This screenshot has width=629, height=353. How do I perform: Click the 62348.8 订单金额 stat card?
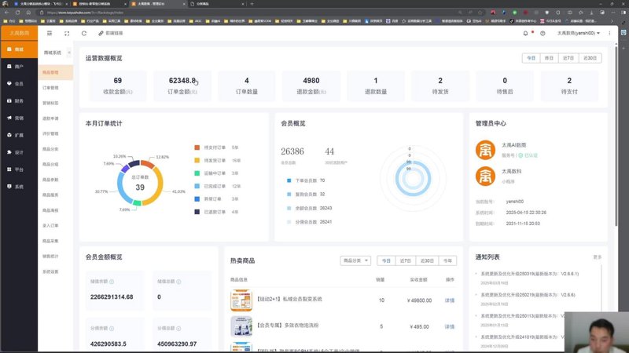coord(182,86)
